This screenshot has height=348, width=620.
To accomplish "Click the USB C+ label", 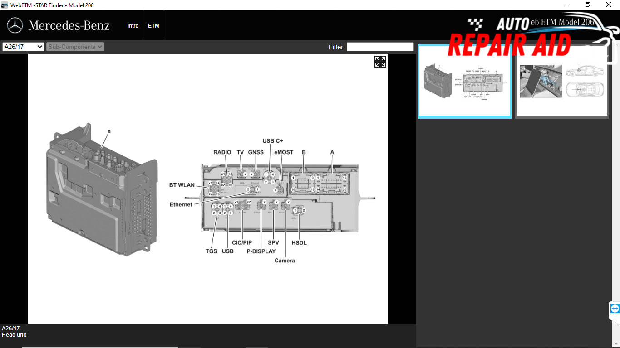I will (x=273, y=141).
